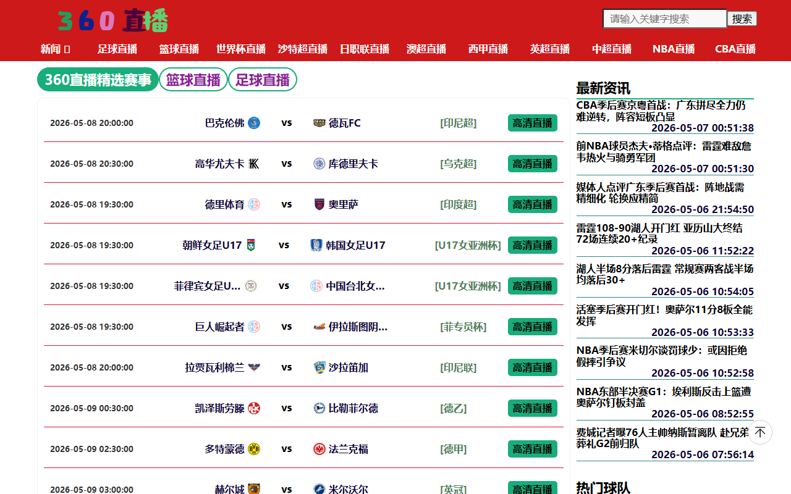Click the 菲律宾女足 team badge
791x494 pixels.
(251, 286)
